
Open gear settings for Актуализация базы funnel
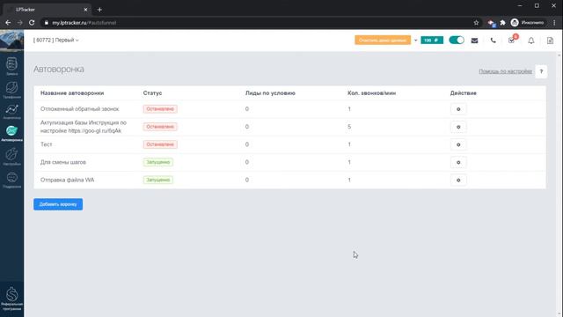458,127
